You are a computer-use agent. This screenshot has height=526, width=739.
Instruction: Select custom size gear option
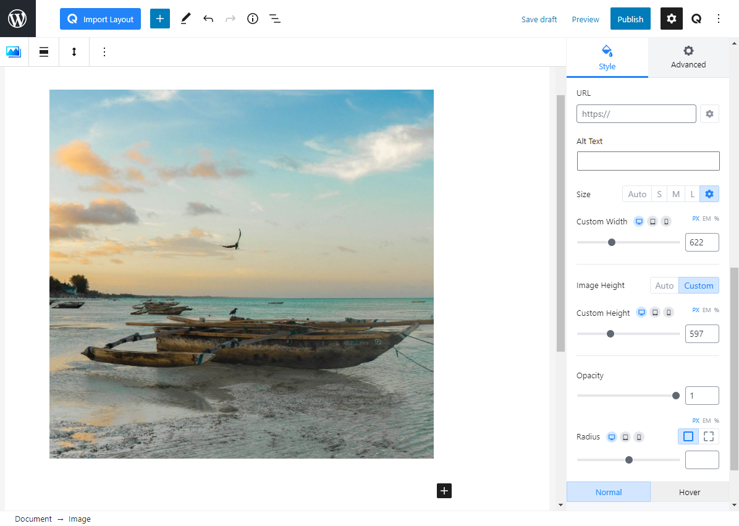click(x=709, y=194)
